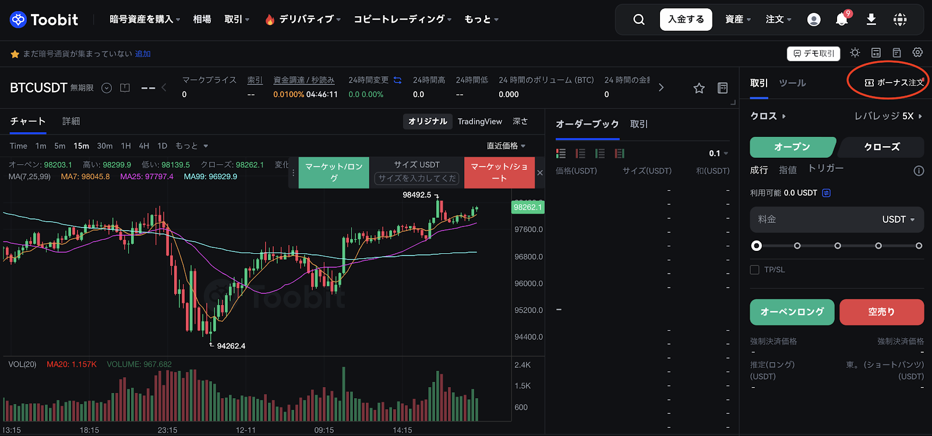The image size is (932, 436).
Task: Switch to オープン position mode
Action: (x=792, y=147)
